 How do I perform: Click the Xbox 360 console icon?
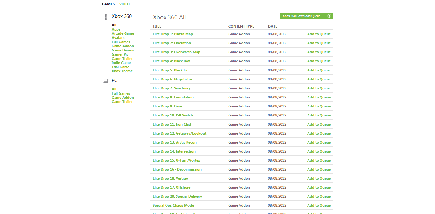[x=106, y=17]
